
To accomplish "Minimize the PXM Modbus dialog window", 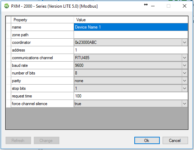I will (x=153, y=6).
